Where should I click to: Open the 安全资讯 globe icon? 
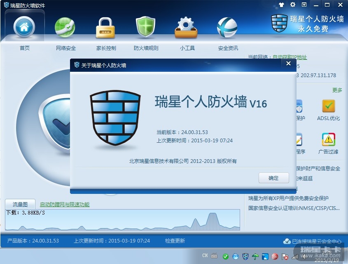(x=227, y=27)
